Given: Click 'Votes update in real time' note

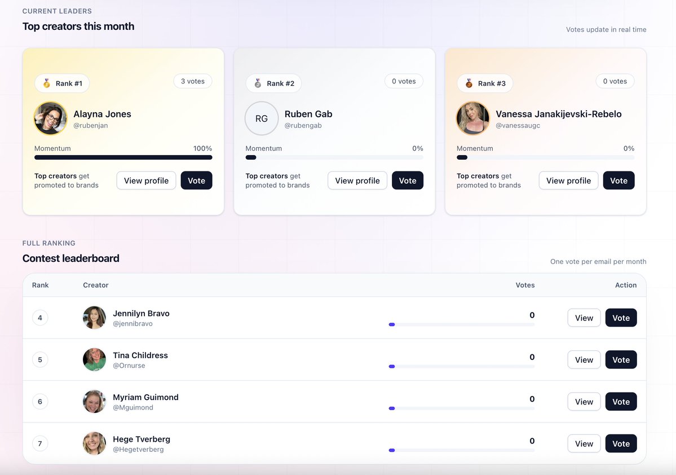Looking at the screenshot, I should [606, 29].
